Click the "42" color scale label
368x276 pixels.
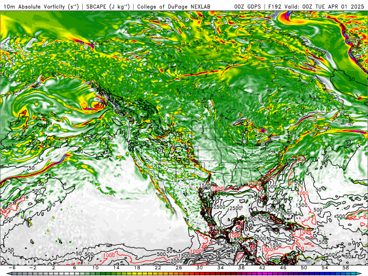pos(262,268)
